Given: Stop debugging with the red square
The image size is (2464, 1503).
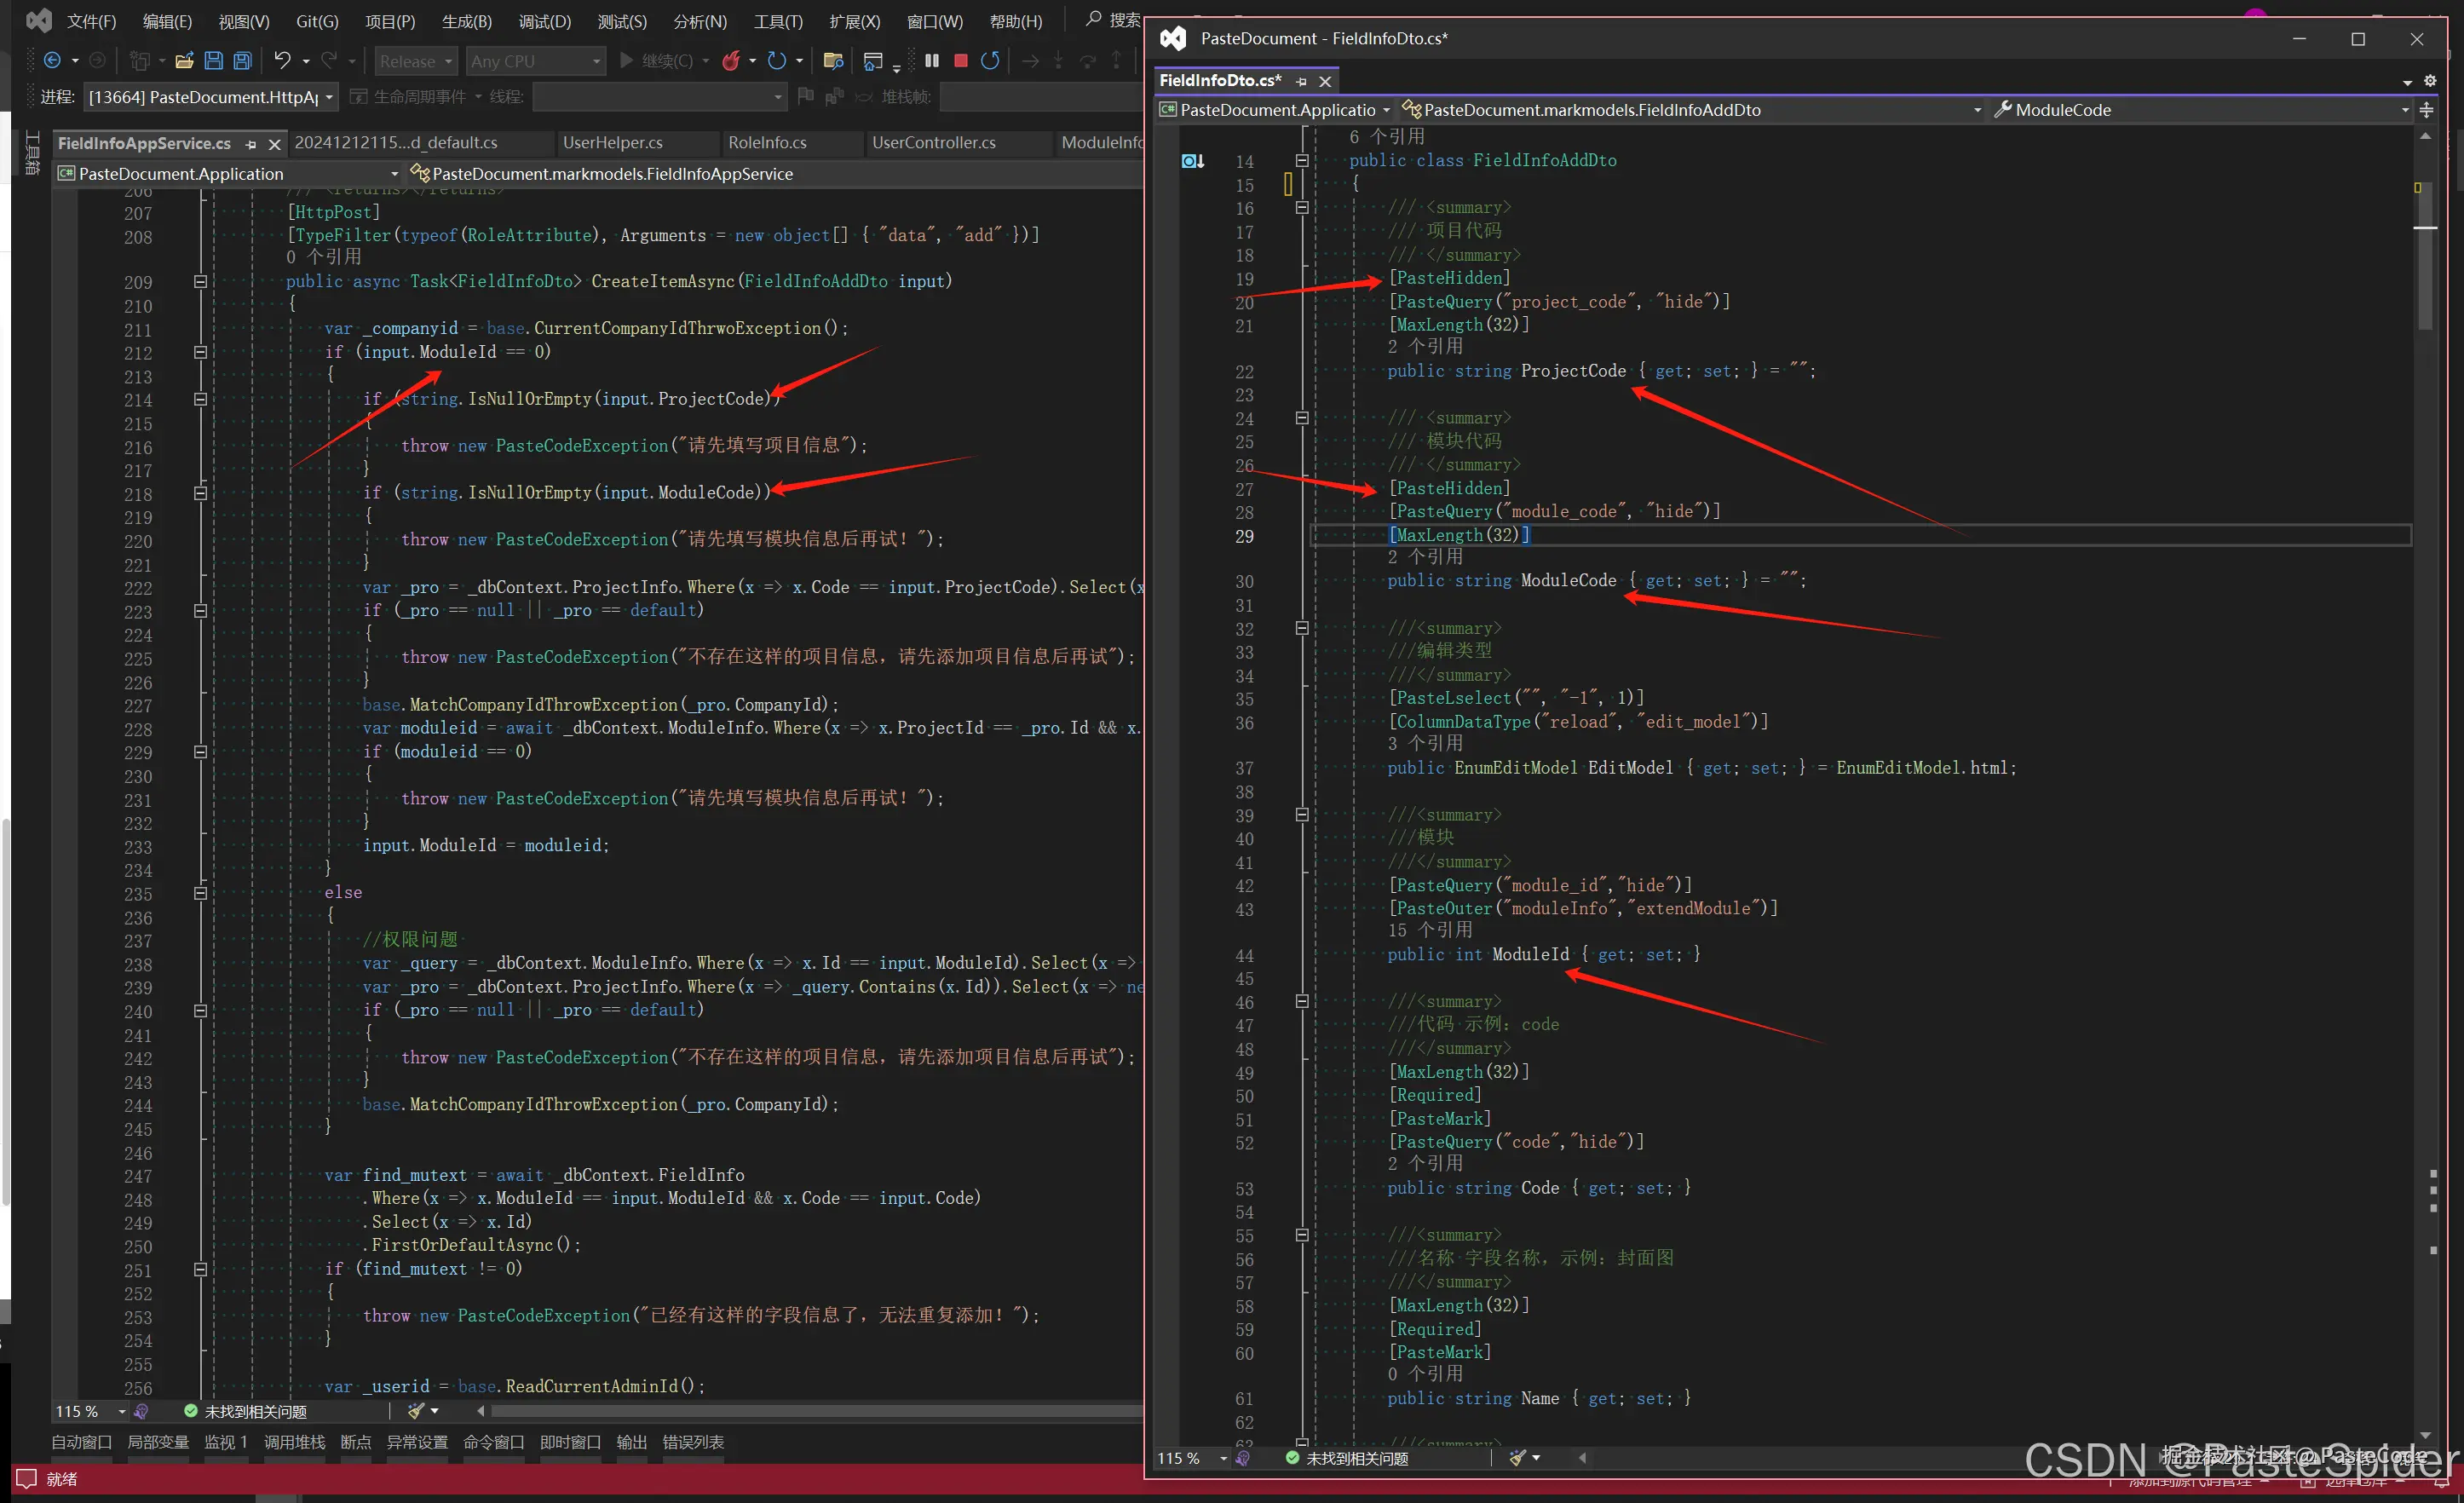Looking at the screenshot, I should pos(961,61).
